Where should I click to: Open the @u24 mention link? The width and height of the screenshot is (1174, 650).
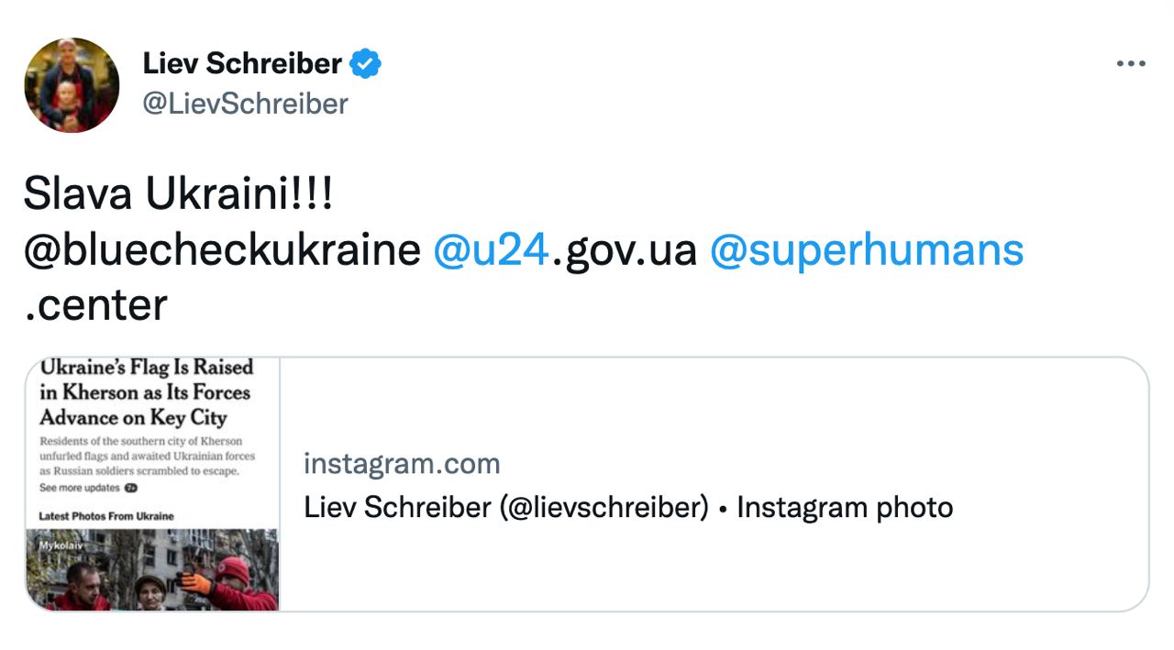point(491,249)
